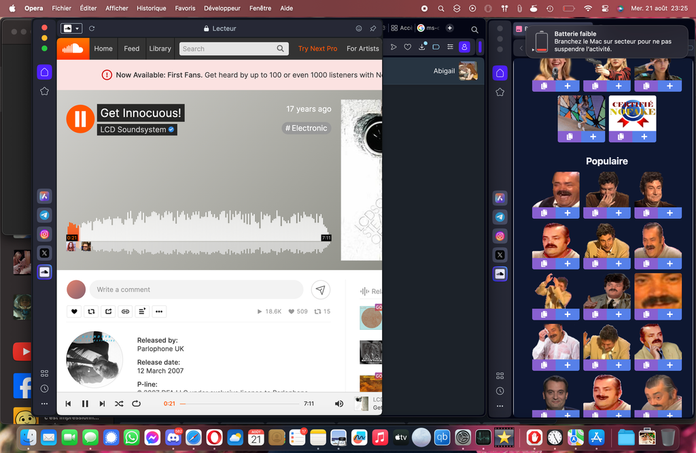
Task: Toggle repeat in the SoundCloud player bar
Action: (136, 404)
